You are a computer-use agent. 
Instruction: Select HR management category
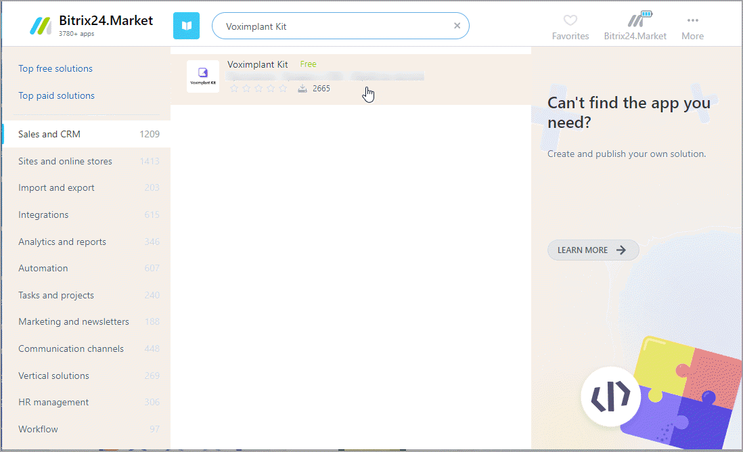[86, 402]
